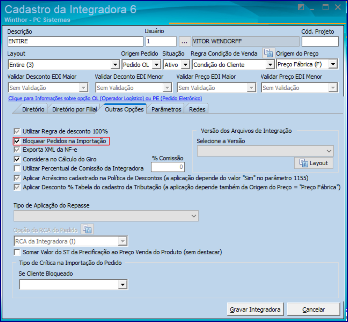
Task: Maximize the Cadastro da Integradora window
Action: point(325,7)
